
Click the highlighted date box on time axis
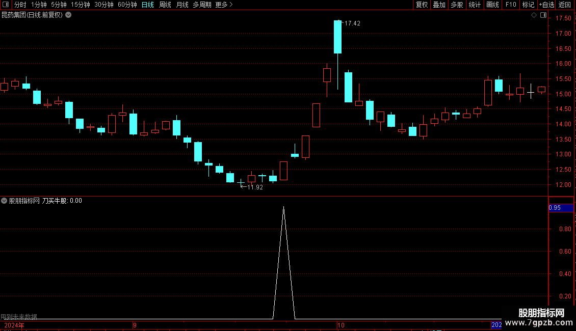click(x=496, y=325)
